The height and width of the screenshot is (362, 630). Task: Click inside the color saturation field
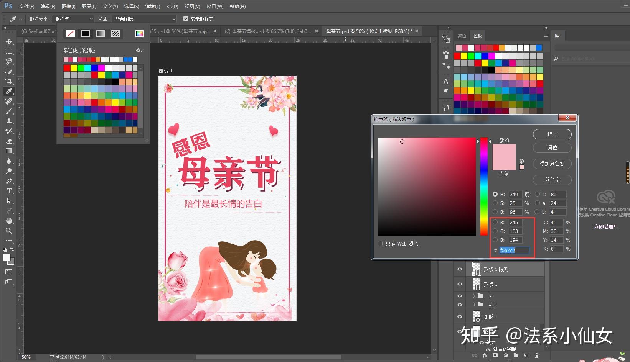tap(427, 187)
